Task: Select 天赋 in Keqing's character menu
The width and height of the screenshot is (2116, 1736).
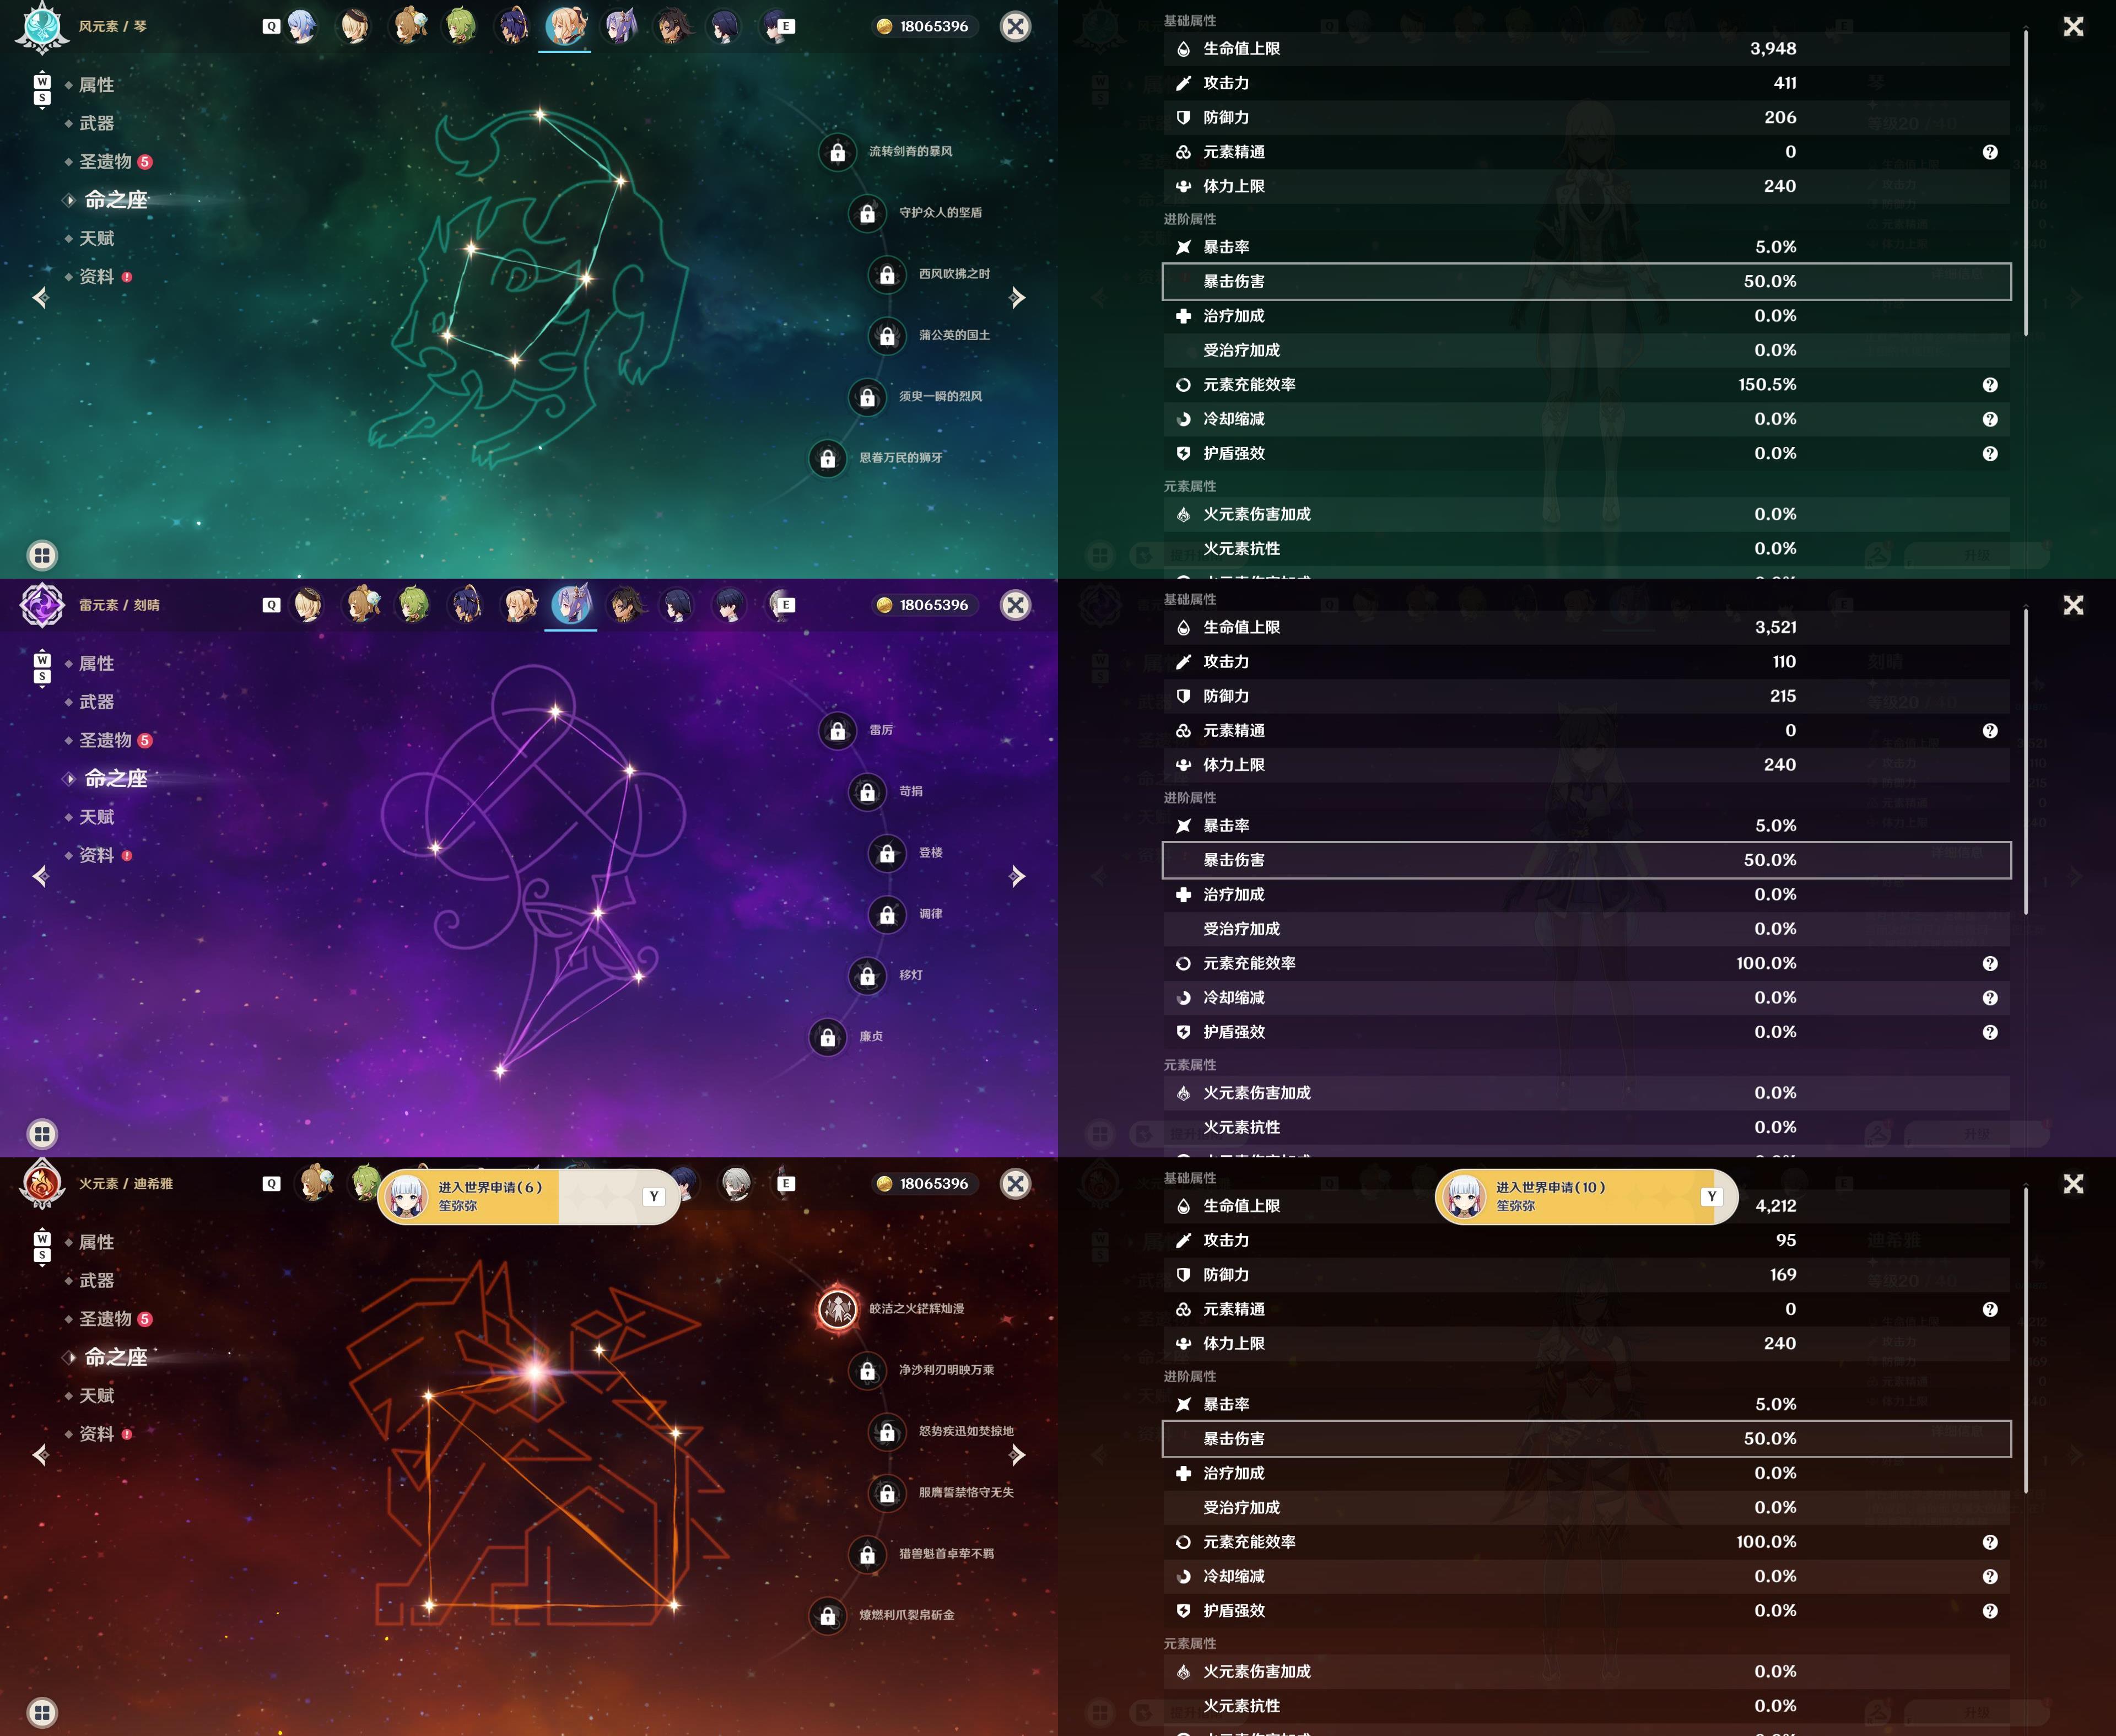Action: [96, 817]
